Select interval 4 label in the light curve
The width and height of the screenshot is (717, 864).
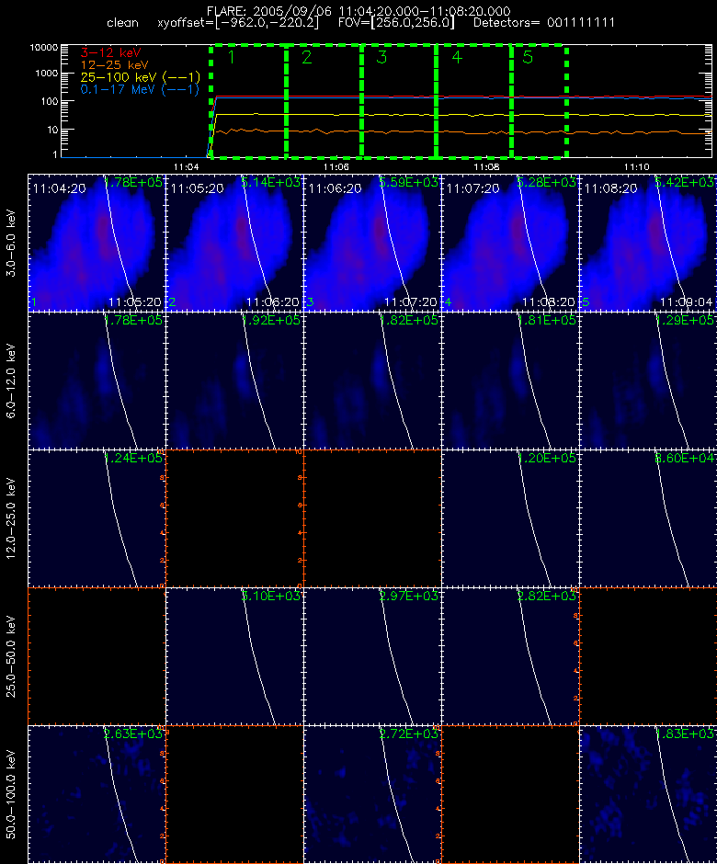coord(457,57)
